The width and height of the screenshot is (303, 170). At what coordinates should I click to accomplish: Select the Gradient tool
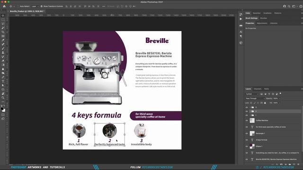coord(3,65)
